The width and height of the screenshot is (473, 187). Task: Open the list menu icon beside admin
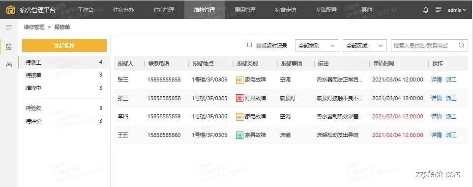coord(438,10)
